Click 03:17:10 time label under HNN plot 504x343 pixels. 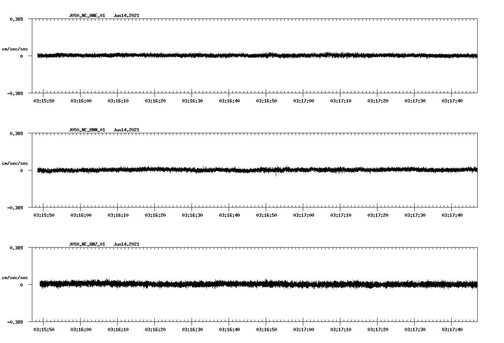341,215
